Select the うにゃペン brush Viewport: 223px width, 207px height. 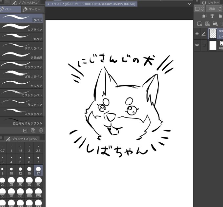tap(21, 103)
